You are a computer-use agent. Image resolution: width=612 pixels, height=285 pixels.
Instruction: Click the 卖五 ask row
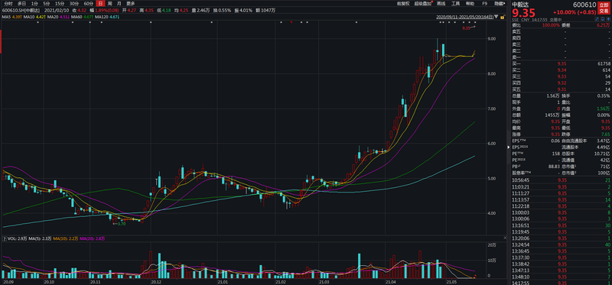click(x=561, y=31)
